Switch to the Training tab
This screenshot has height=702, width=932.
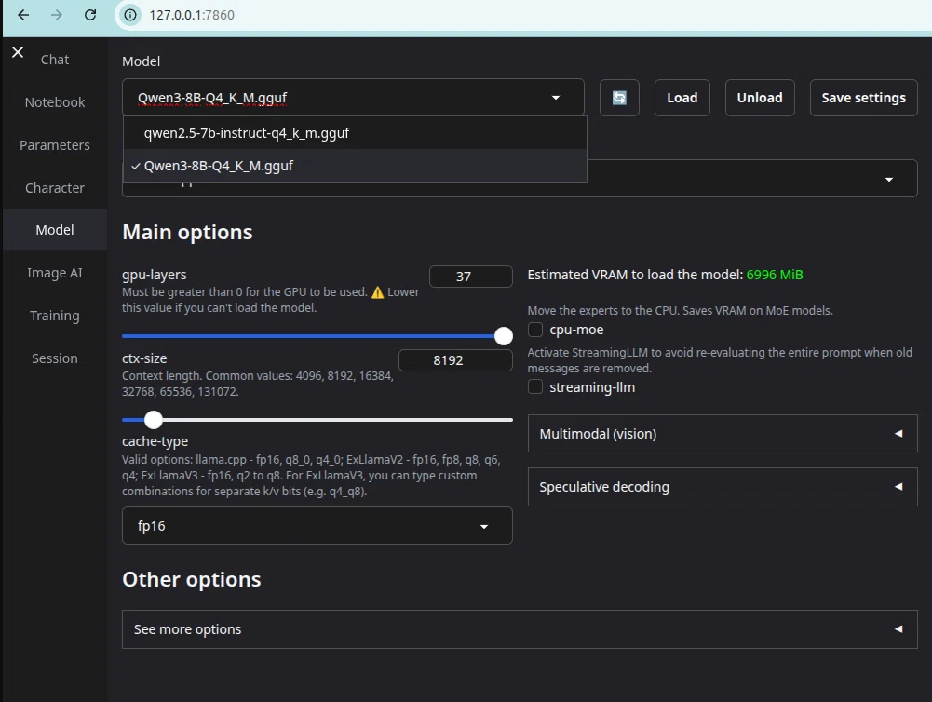click(55, 316)
